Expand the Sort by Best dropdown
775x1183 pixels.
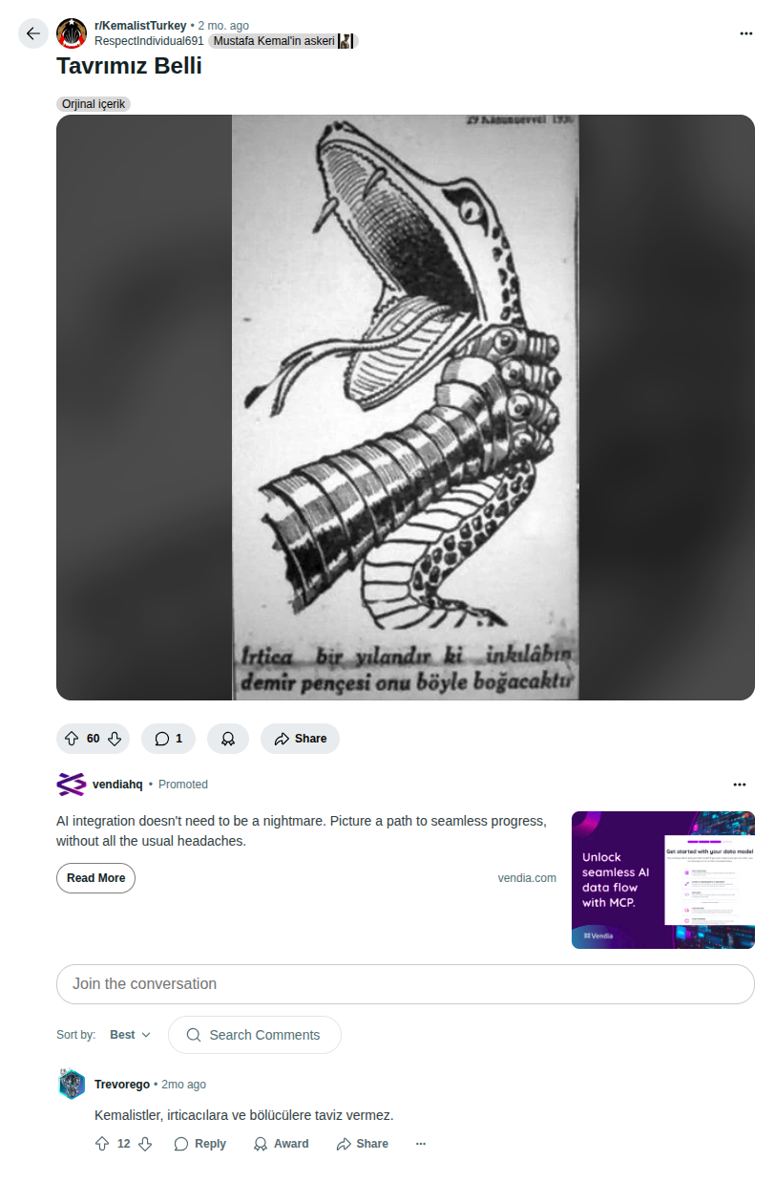tap(130, 1035)
